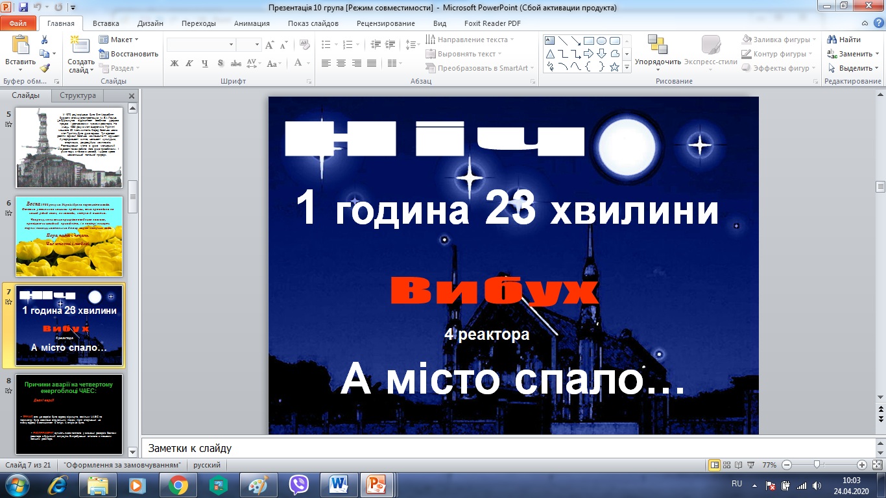Switch to the Slide Show (Показ слайдов) tab
This screenshot has height=498, width=886.
313,23
